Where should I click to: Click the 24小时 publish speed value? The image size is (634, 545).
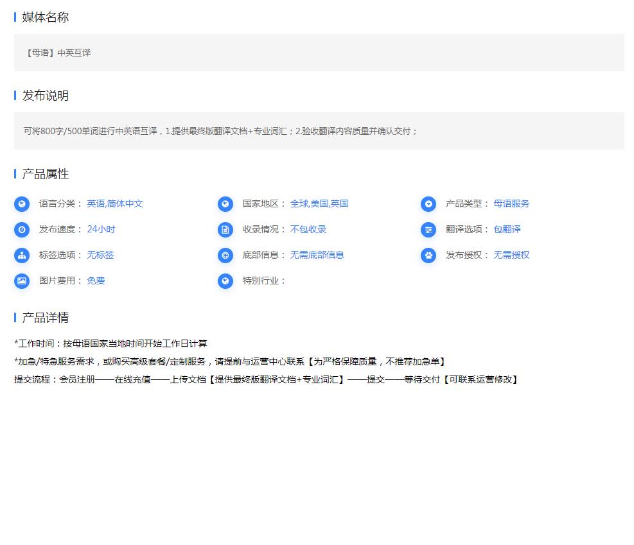click(x=101, y=229)
